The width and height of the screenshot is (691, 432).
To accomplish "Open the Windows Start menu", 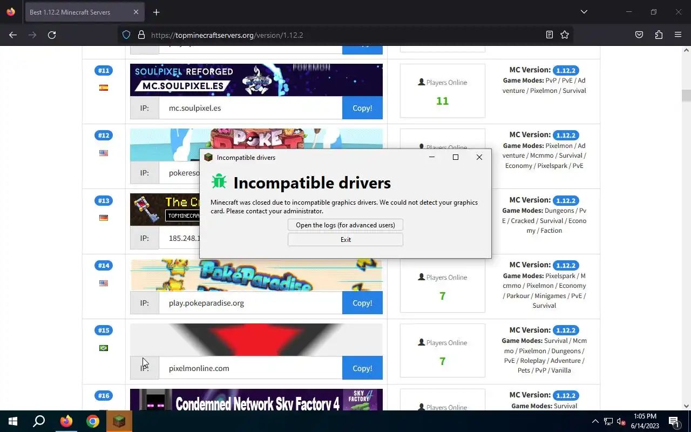I will tap(13, 421).
